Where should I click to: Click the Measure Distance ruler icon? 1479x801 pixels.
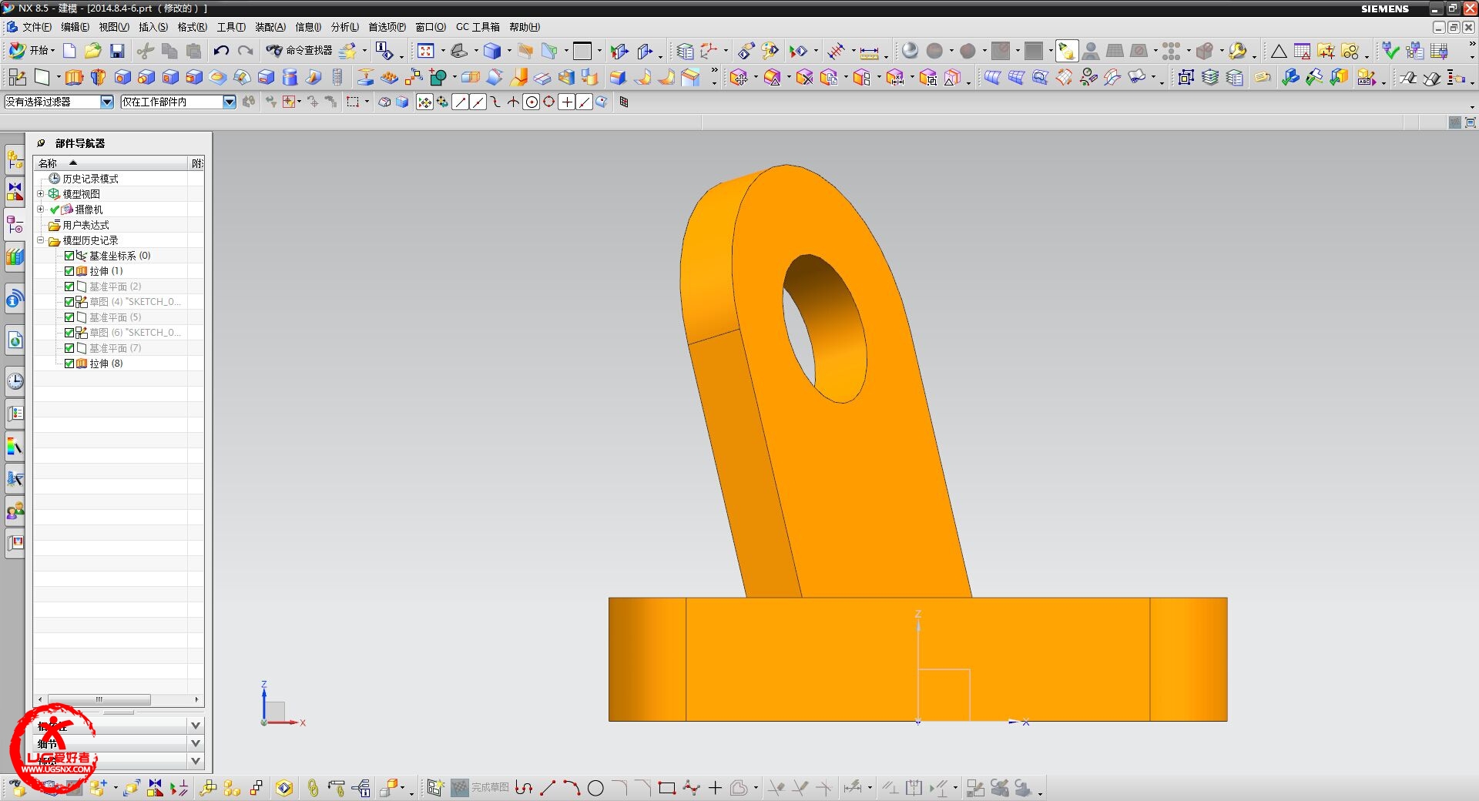(869, 52)
